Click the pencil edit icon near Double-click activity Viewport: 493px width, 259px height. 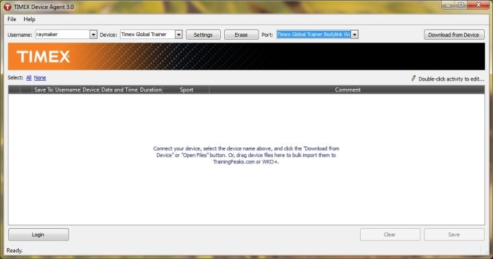(413, 79)
